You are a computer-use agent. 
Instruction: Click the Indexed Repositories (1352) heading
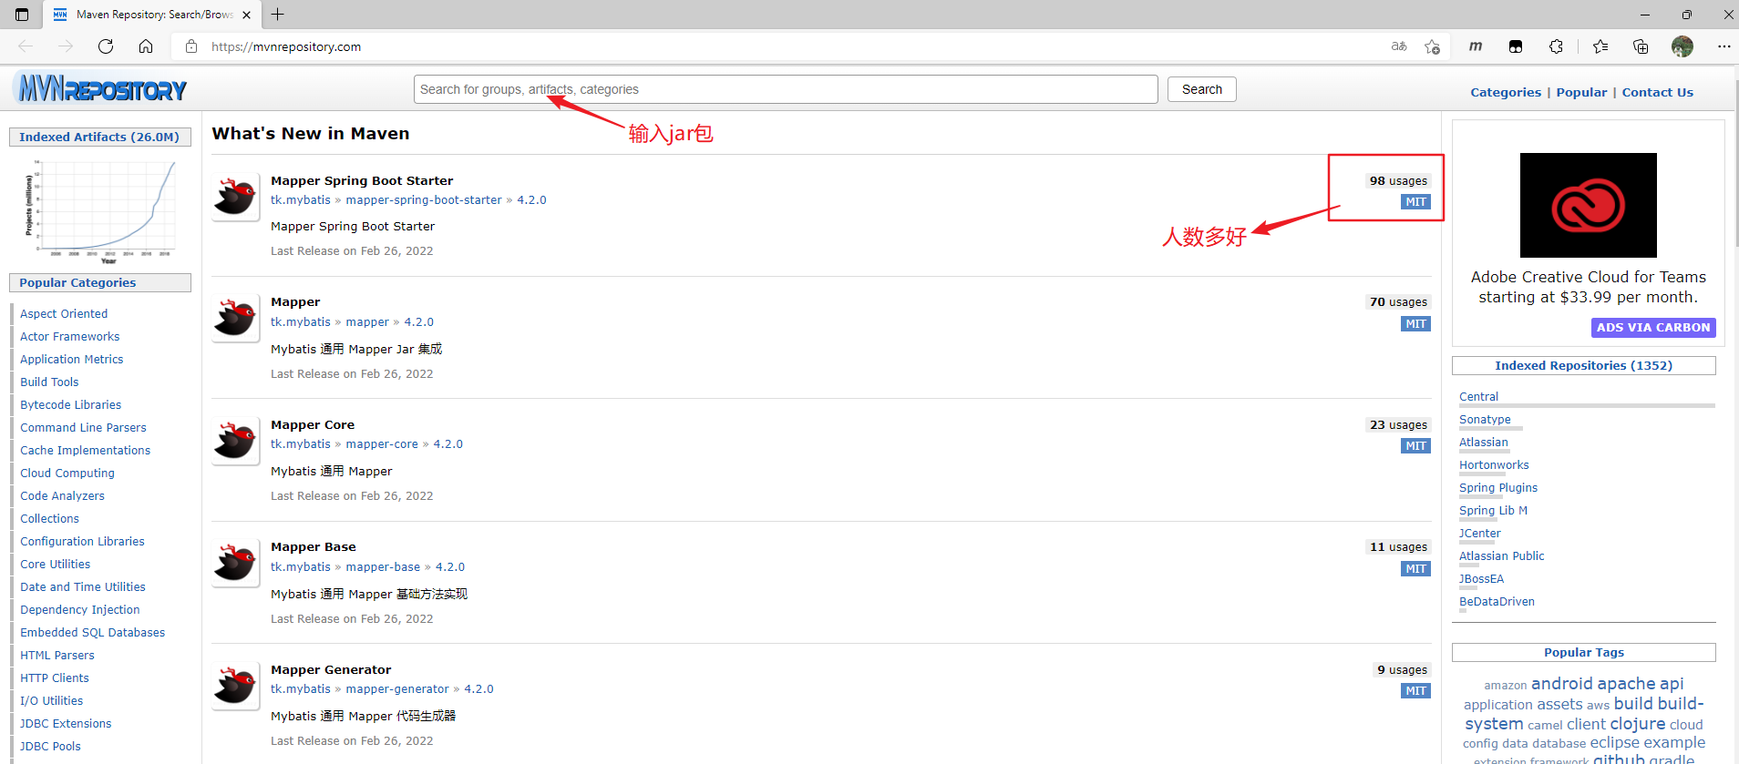point(1583,365)
